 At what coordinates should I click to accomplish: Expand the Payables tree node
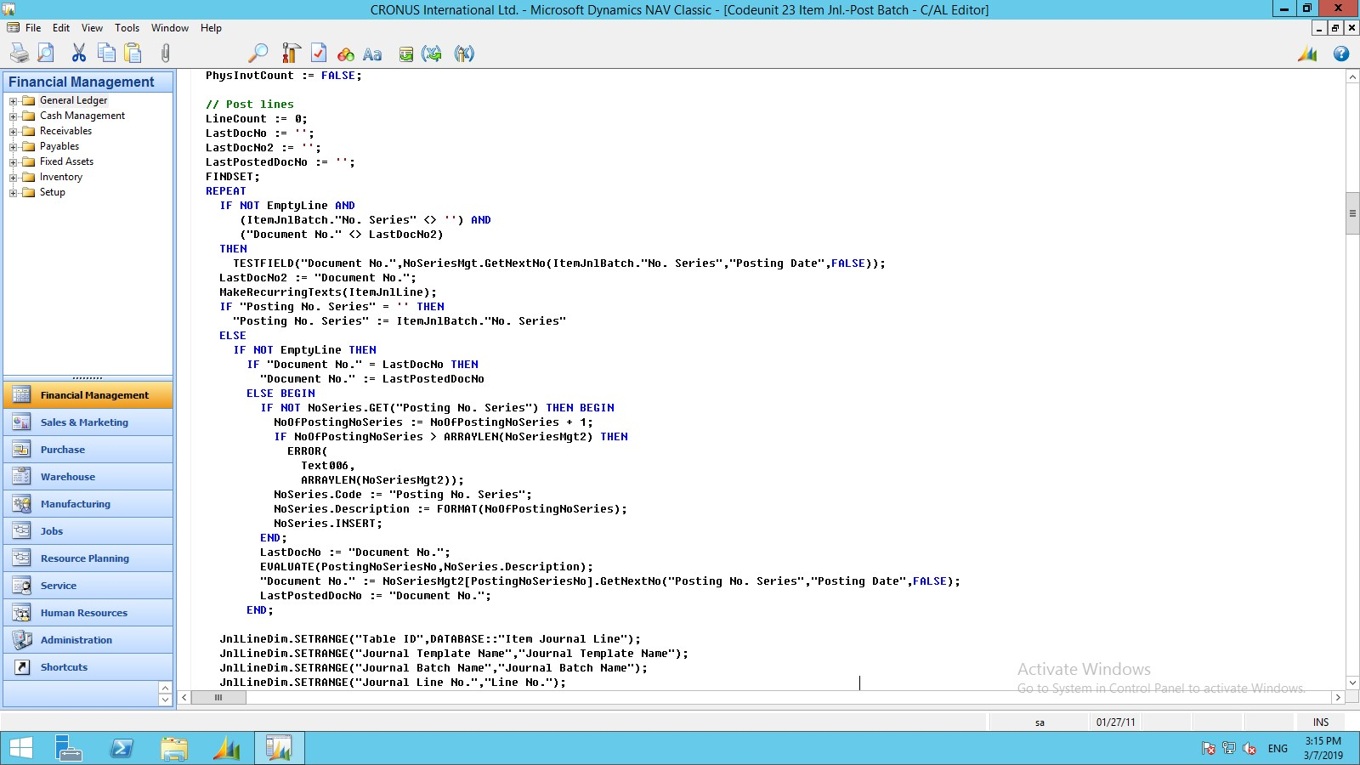coord(11,146)
